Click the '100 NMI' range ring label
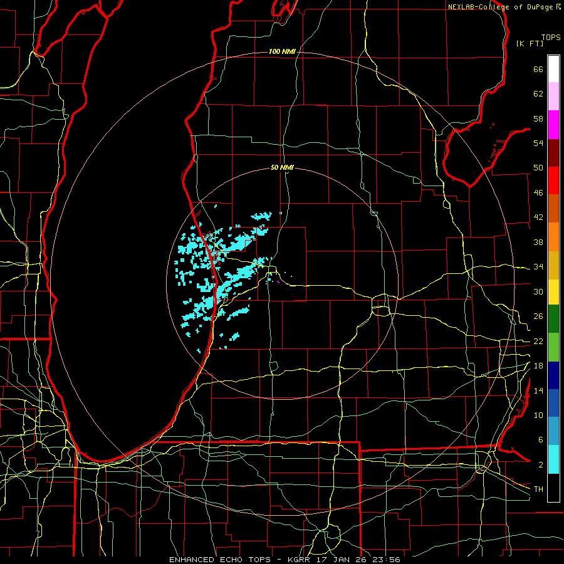The width and height of the screenshot is (564, 564). coord(282,52)
